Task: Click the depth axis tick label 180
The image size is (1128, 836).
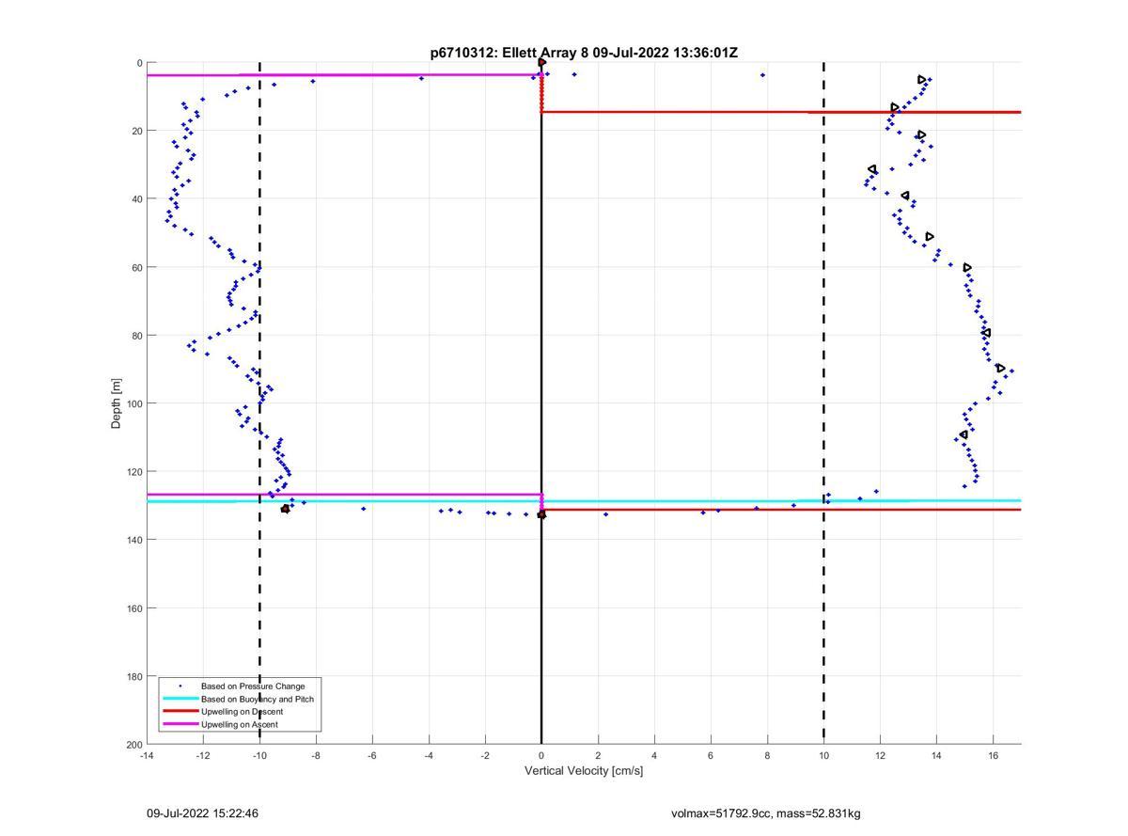Action: pos(133,676)
